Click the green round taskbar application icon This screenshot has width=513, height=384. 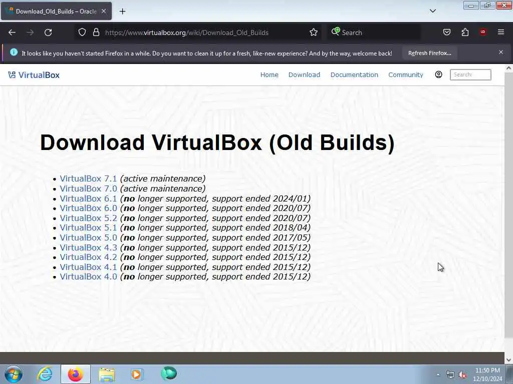point(169,373)
